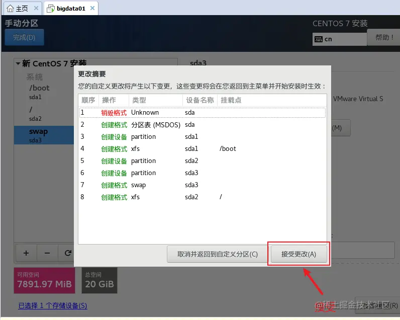Collapse the 新 CentOS 7 安装 tree
Viewport: 400px width, 320px height.
click(18, 63)
